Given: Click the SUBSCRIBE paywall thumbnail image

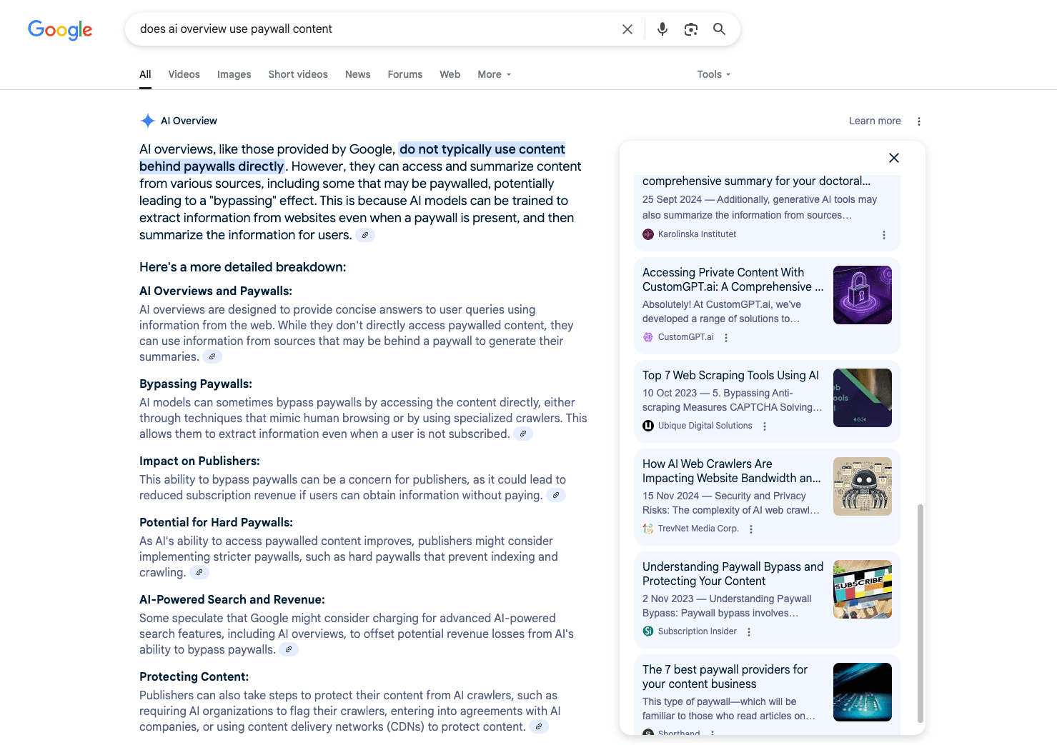Looking at the screenshot, I should coord(863,589).
